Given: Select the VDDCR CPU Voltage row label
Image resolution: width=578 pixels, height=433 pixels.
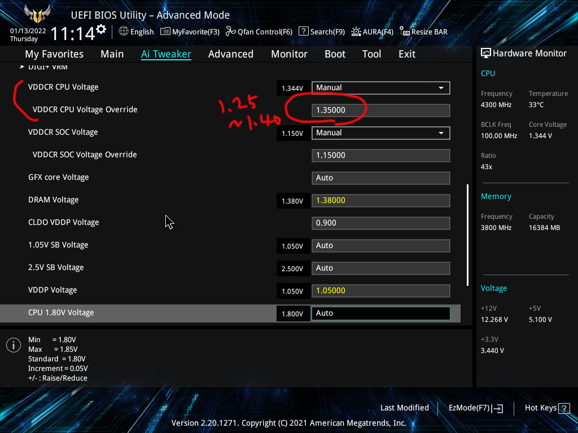Looking at the screenshot, I should pyautogui.click(x=63, y=87).
